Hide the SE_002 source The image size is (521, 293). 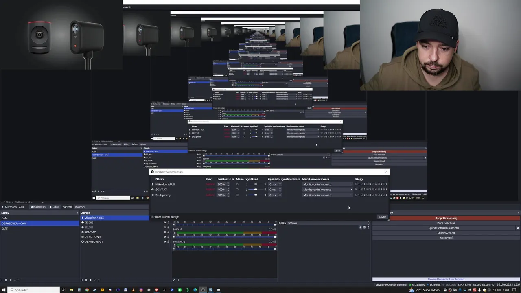[165, 223]
